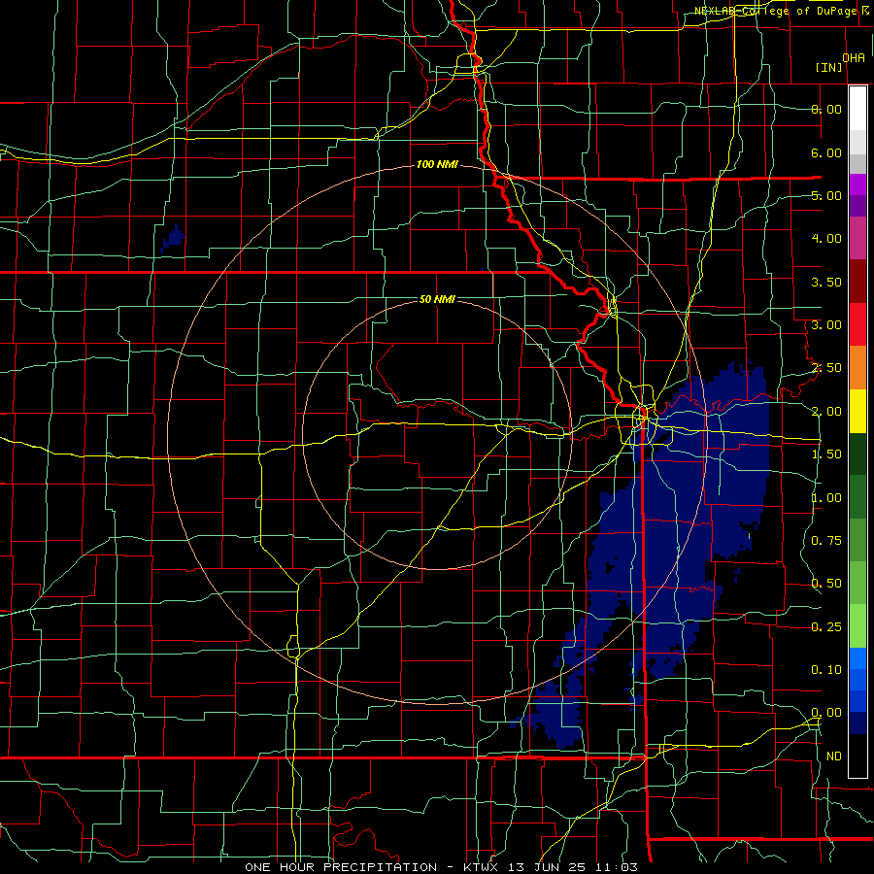874x874 pixels.
Task: Select the 2.50 legend value
Action: point(826,368)
